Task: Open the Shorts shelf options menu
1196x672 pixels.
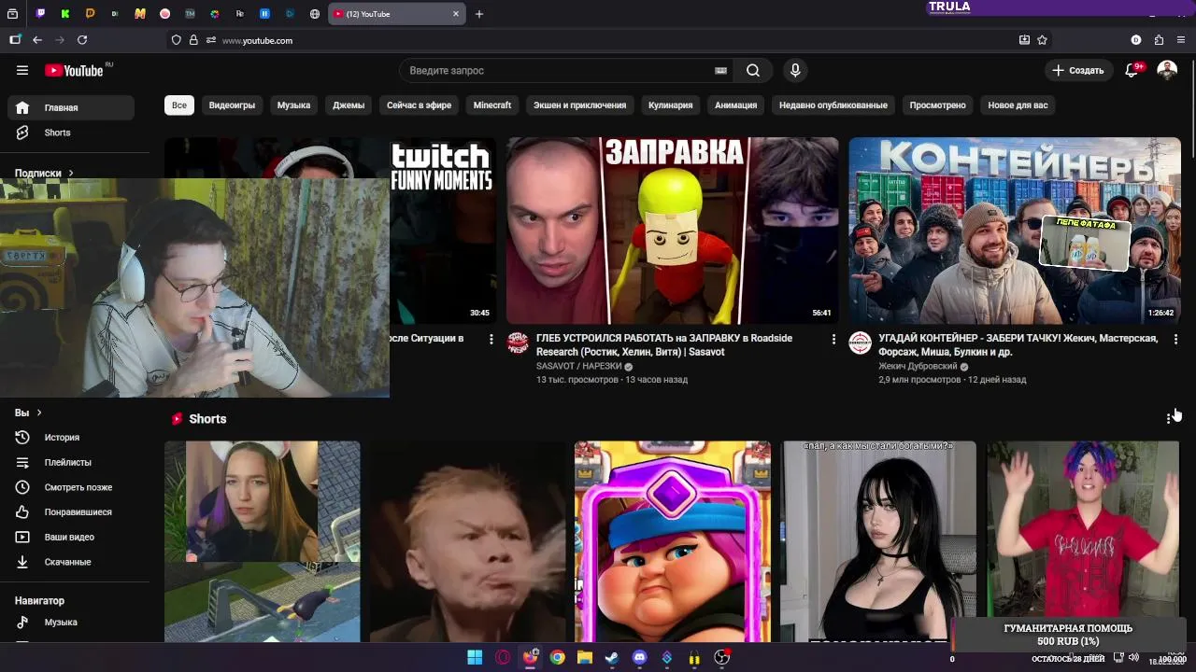Action: click(1169, 419)
